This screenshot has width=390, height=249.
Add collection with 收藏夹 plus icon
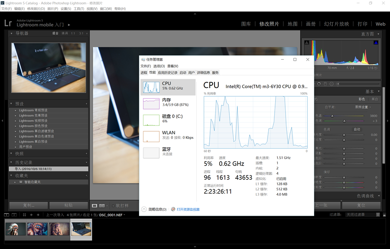[87, 175]
